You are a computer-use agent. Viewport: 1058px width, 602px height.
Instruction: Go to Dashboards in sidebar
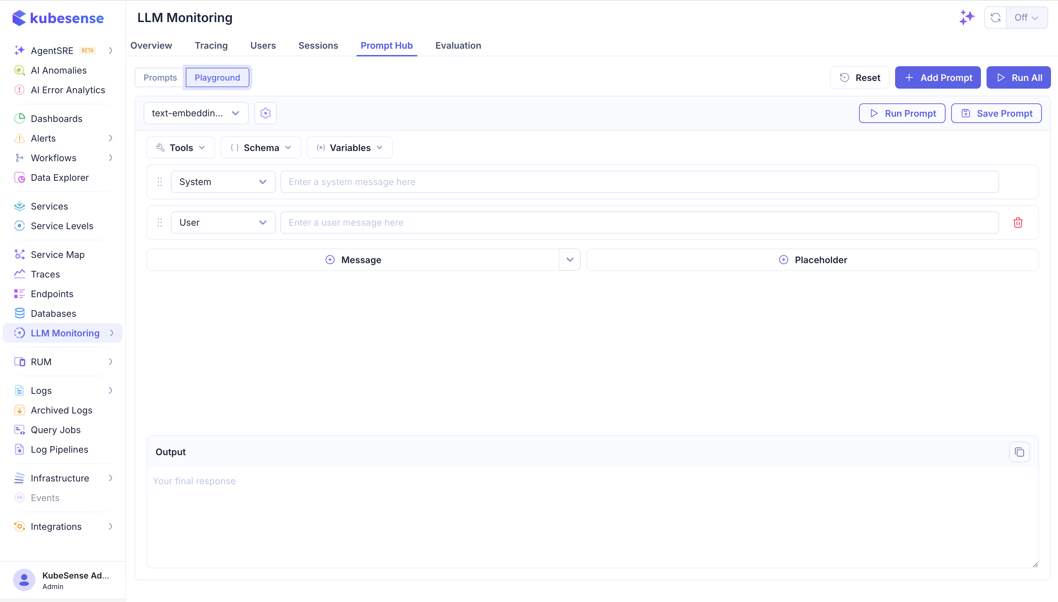pyautogui.click(x=56, y=119)
